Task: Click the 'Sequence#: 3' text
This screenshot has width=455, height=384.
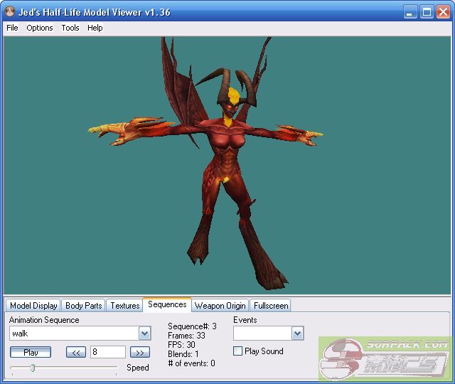Action: (x=192, y=326)
